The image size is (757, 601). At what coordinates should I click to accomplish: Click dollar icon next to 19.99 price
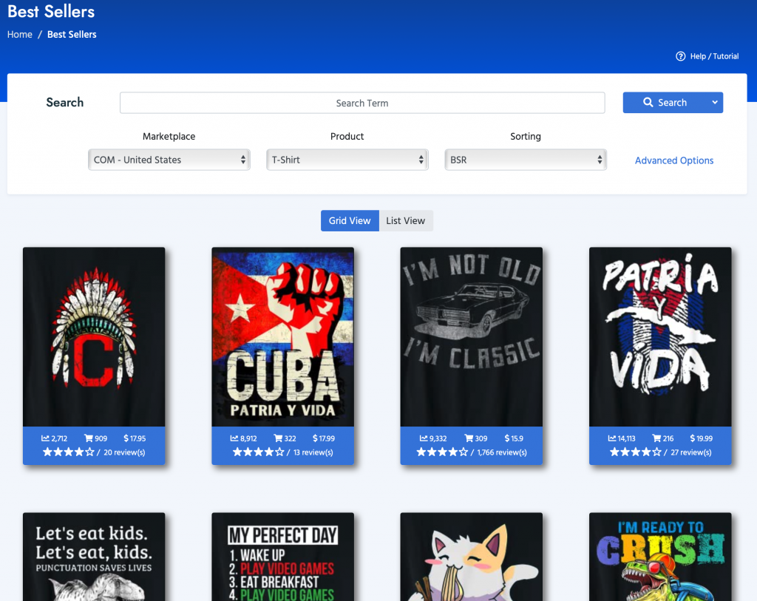coord(693,438)
